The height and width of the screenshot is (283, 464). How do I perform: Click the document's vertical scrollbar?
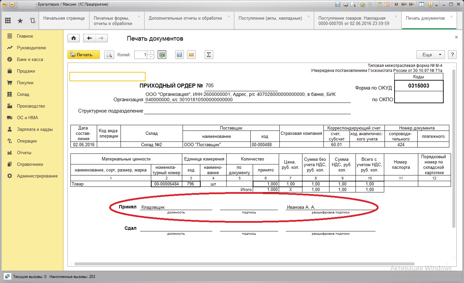coord(454,149)
